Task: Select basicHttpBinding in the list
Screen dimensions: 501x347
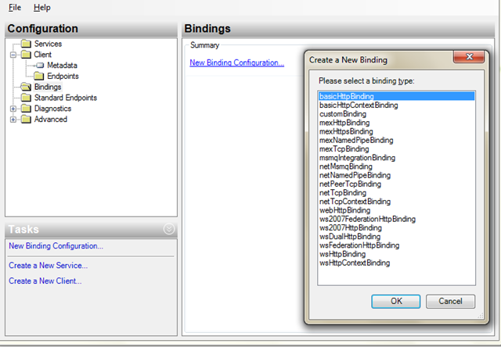Action: tap(396, 96)
